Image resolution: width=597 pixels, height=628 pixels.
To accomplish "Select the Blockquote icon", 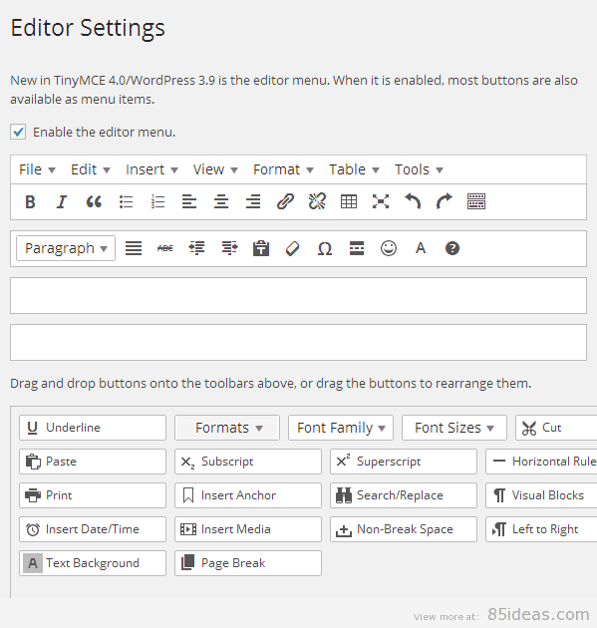I will tap(94, 201).
